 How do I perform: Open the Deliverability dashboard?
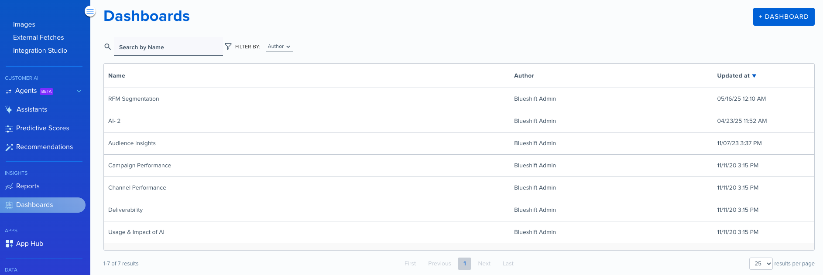(125, 210)
